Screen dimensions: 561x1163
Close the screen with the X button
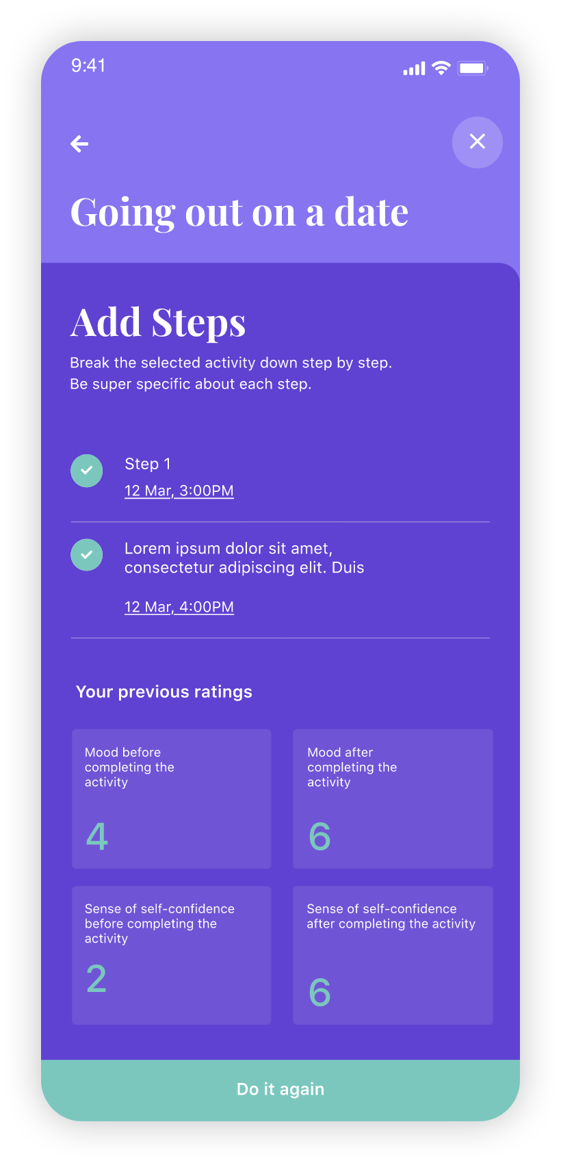478,142
